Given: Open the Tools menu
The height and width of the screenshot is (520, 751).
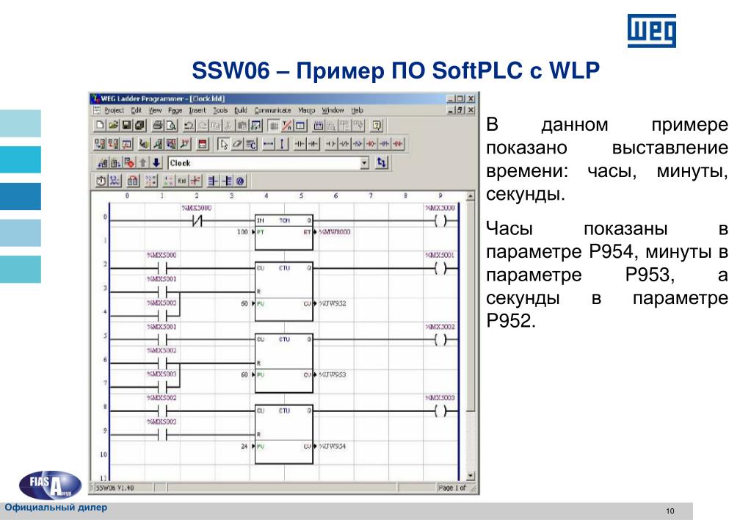Looking at the screenshot, I should pos(220,110).
